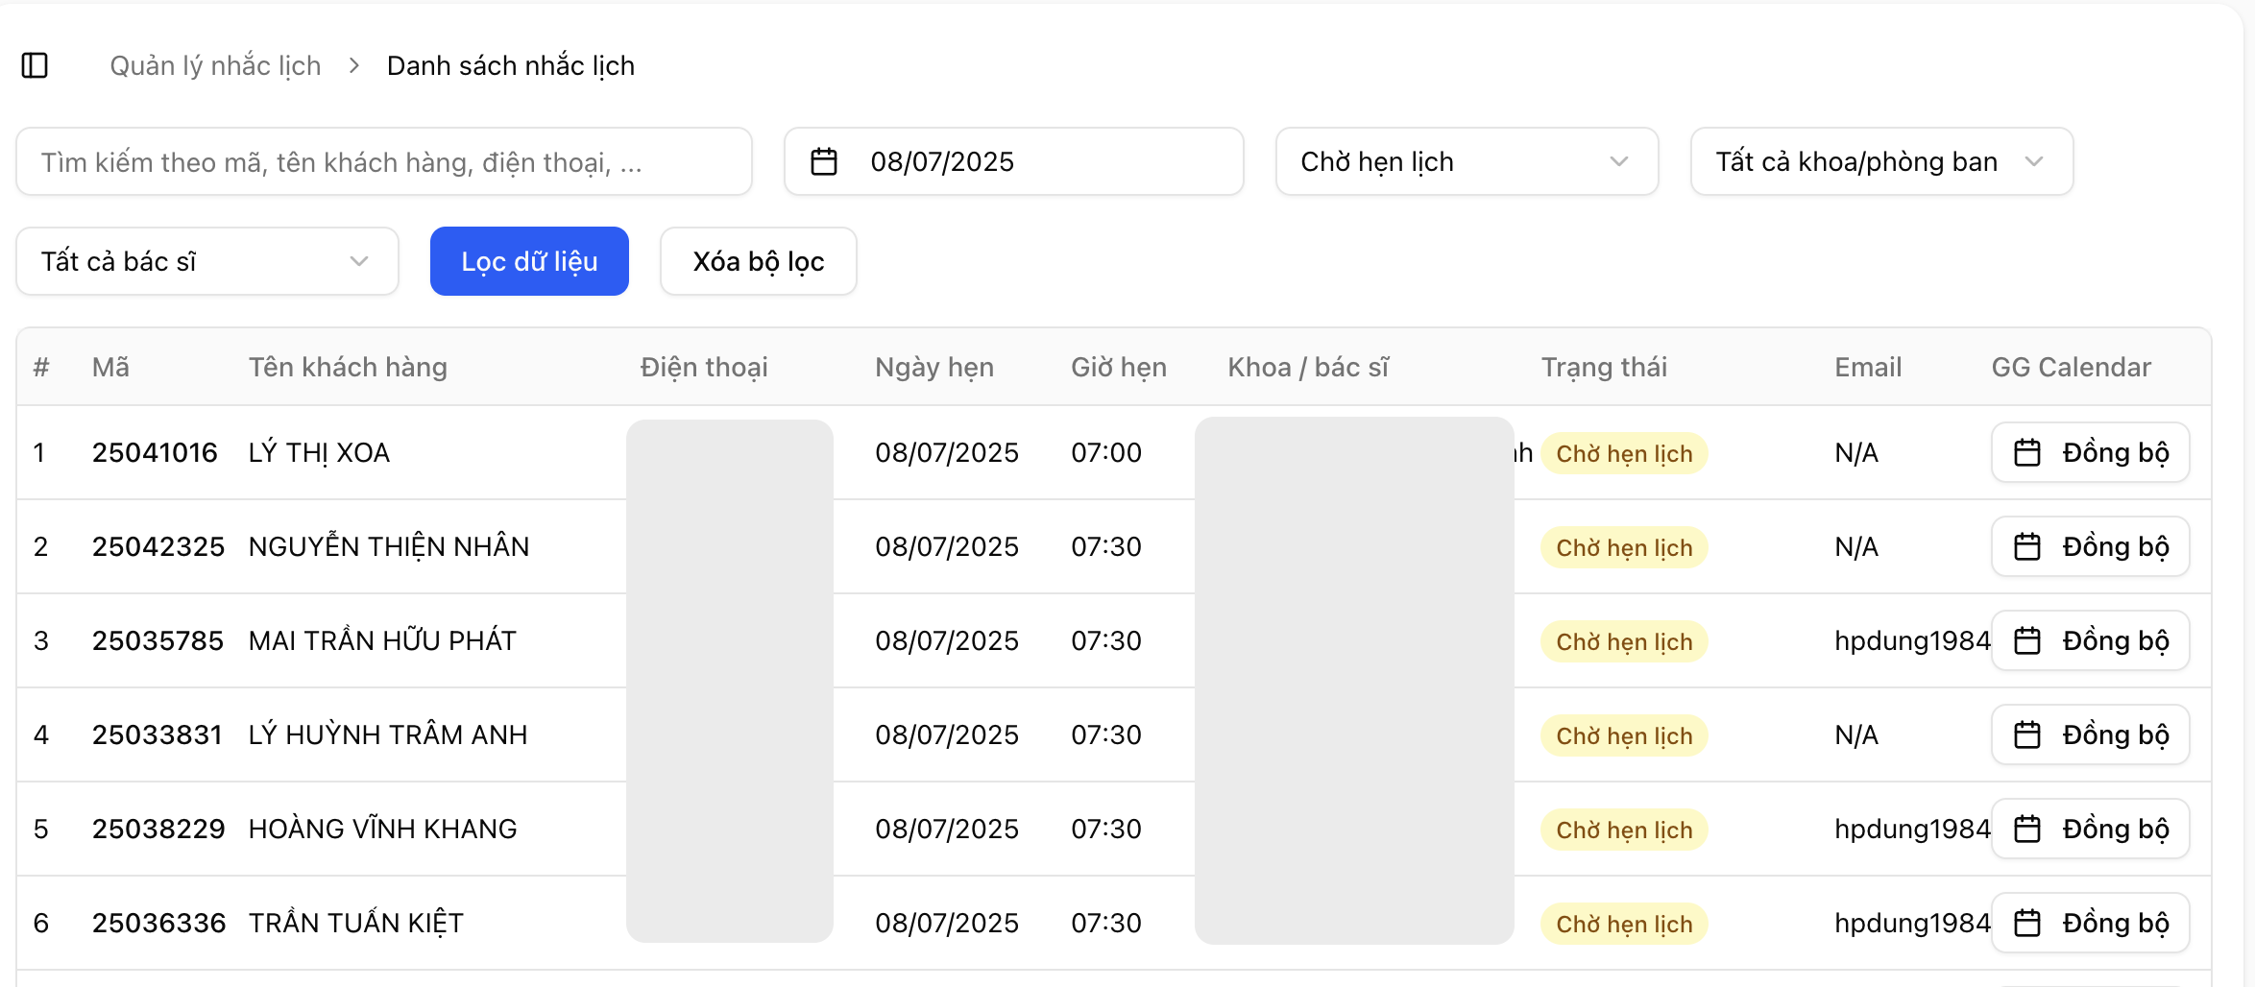Image resolution: width=2255 pixels, height=987 pixels.
Task: Click calendar icon in LÝ HUỲNH TRÂM ANH row
Action: coord(2027,734)
